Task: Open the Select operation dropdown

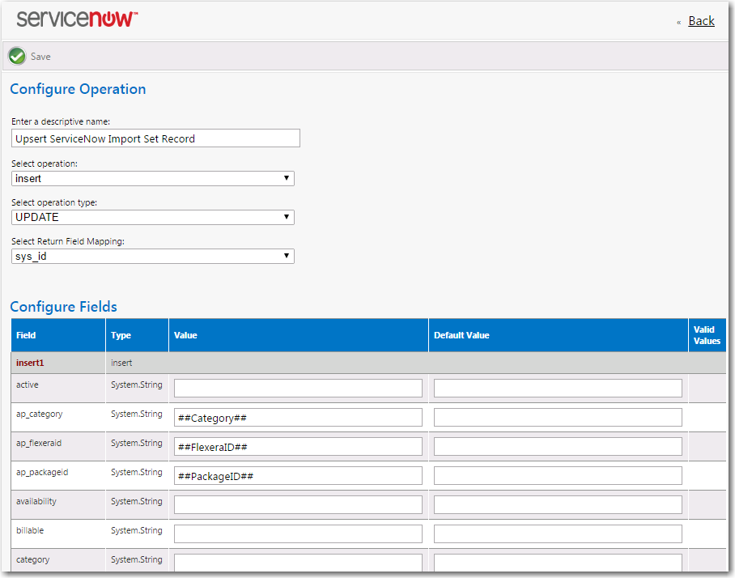Action: tap(153, 178)
